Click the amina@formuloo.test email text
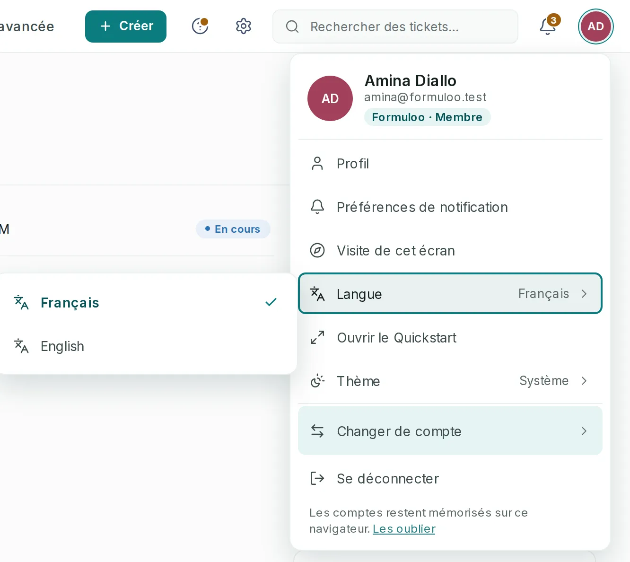 (x=425, y=97)
